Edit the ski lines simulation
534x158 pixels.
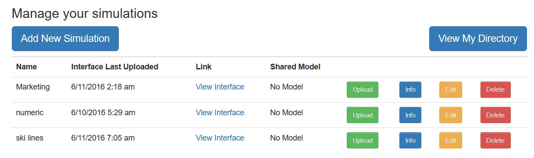point(451,141)
